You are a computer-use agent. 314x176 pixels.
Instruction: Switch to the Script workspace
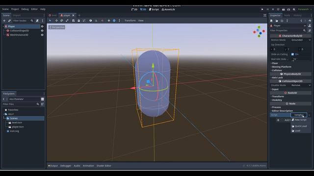154,9
